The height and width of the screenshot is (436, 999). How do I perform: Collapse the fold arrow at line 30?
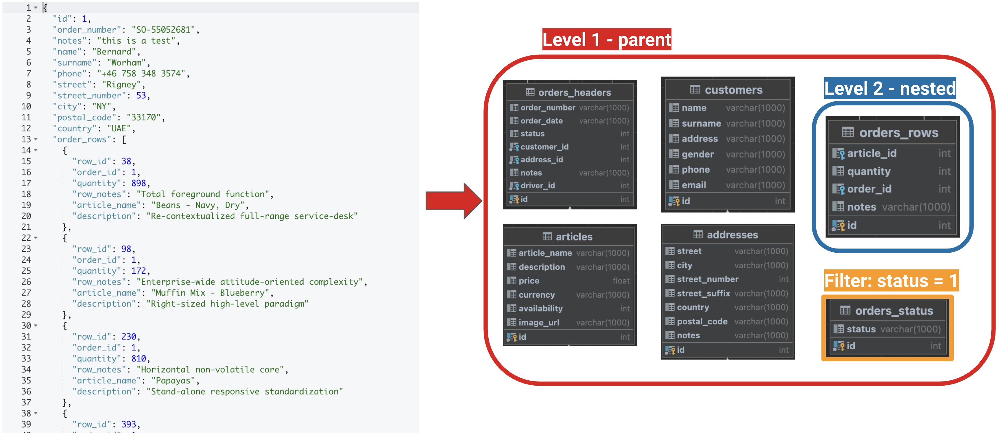pyautogui.click(x=36, y=326)
